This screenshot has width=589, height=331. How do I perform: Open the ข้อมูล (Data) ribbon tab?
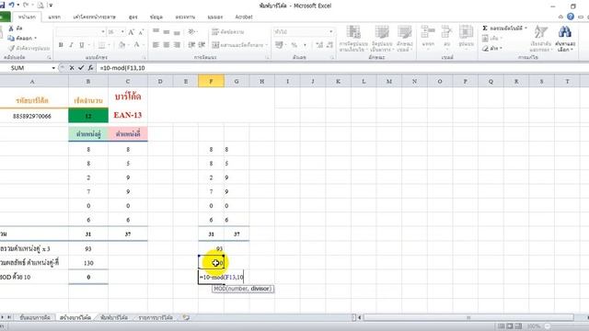[156, 17]
